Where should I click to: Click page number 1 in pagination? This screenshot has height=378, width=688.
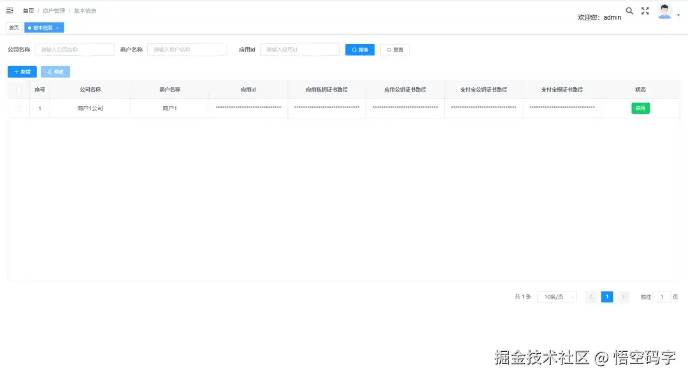tap(606, 297)
